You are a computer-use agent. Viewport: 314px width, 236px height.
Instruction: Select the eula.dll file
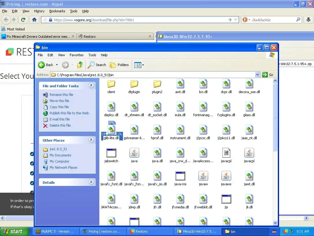[180, 110]
